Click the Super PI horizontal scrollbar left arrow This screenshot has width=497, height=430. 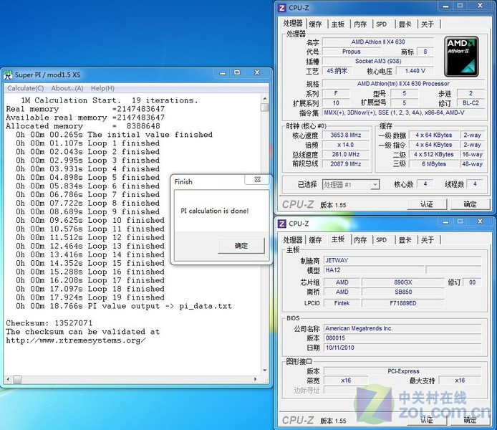click(x=9, y=379)
